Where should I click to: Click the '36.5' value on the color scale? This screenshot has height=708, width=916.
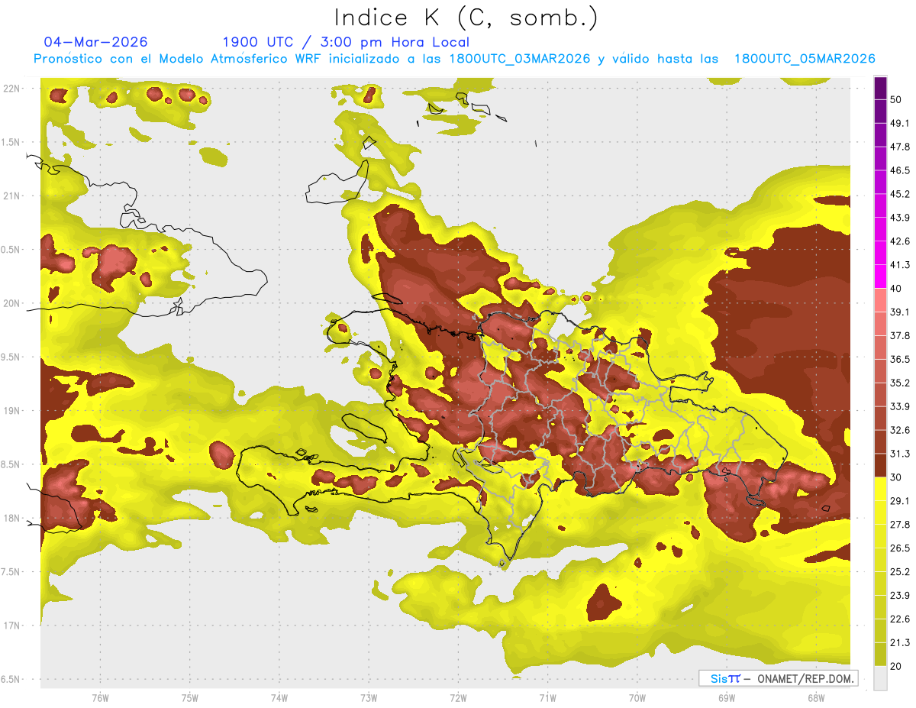point(900,359)
